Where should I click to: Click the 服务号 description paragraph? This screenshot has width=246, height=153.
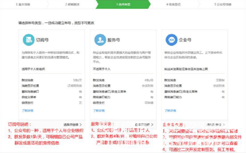[x=122, y=57]
